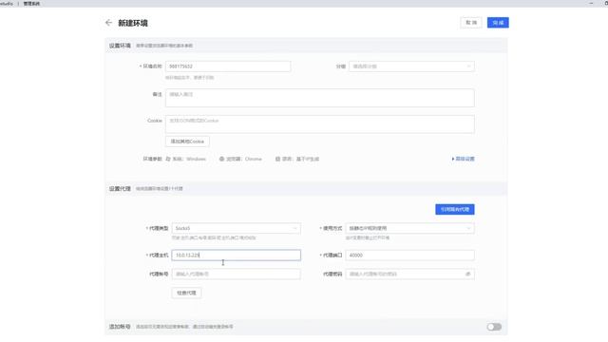Open the 代理类型 Socks5 dropdown

[237, 228]
